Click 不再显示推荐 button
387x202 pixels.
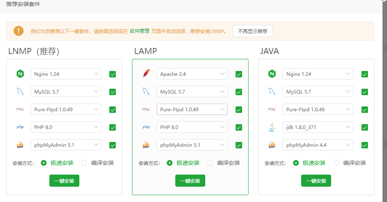point(253,31)
